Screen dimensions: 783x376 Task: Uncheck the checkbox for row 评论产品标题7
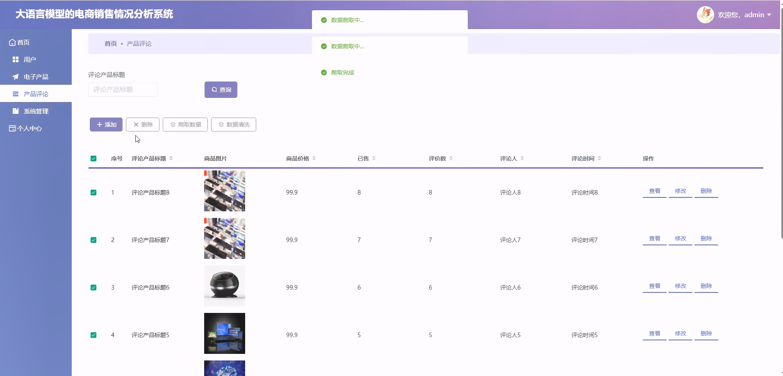[x=93, y=240]
